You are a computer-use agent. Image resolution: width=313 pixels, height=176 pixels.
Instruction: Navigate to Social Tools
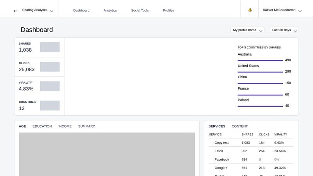pyautogui.click(x=140, y=11)
